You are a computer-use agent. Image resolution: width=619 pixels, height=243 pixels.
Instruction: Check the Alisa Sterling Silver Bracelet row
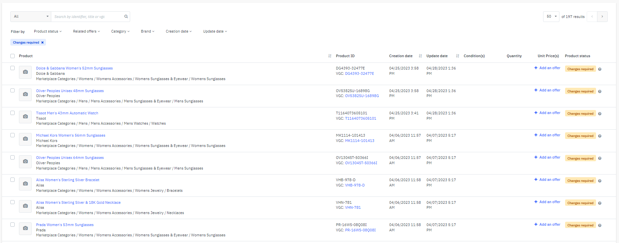[12, 180]
